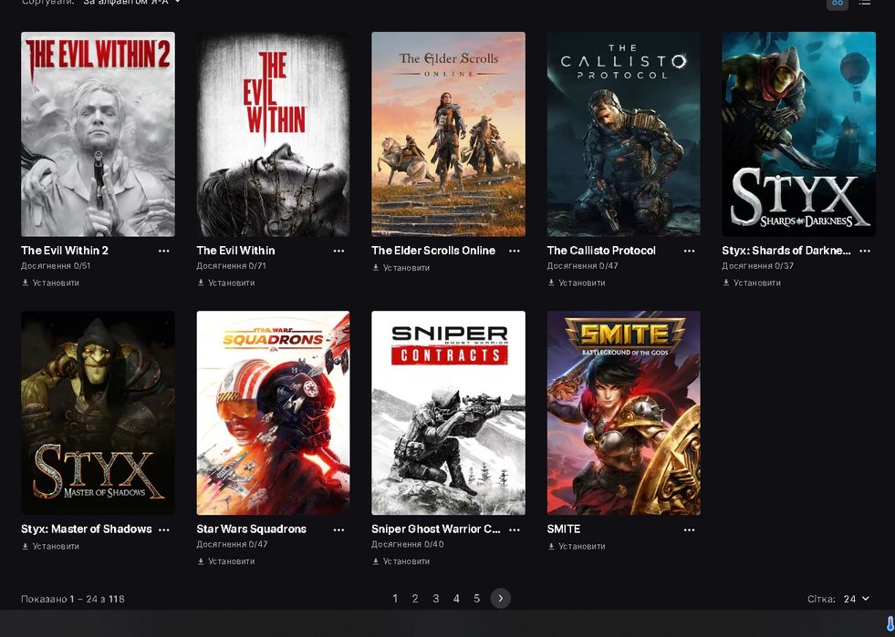Install The Callisto Protocol

576,283
